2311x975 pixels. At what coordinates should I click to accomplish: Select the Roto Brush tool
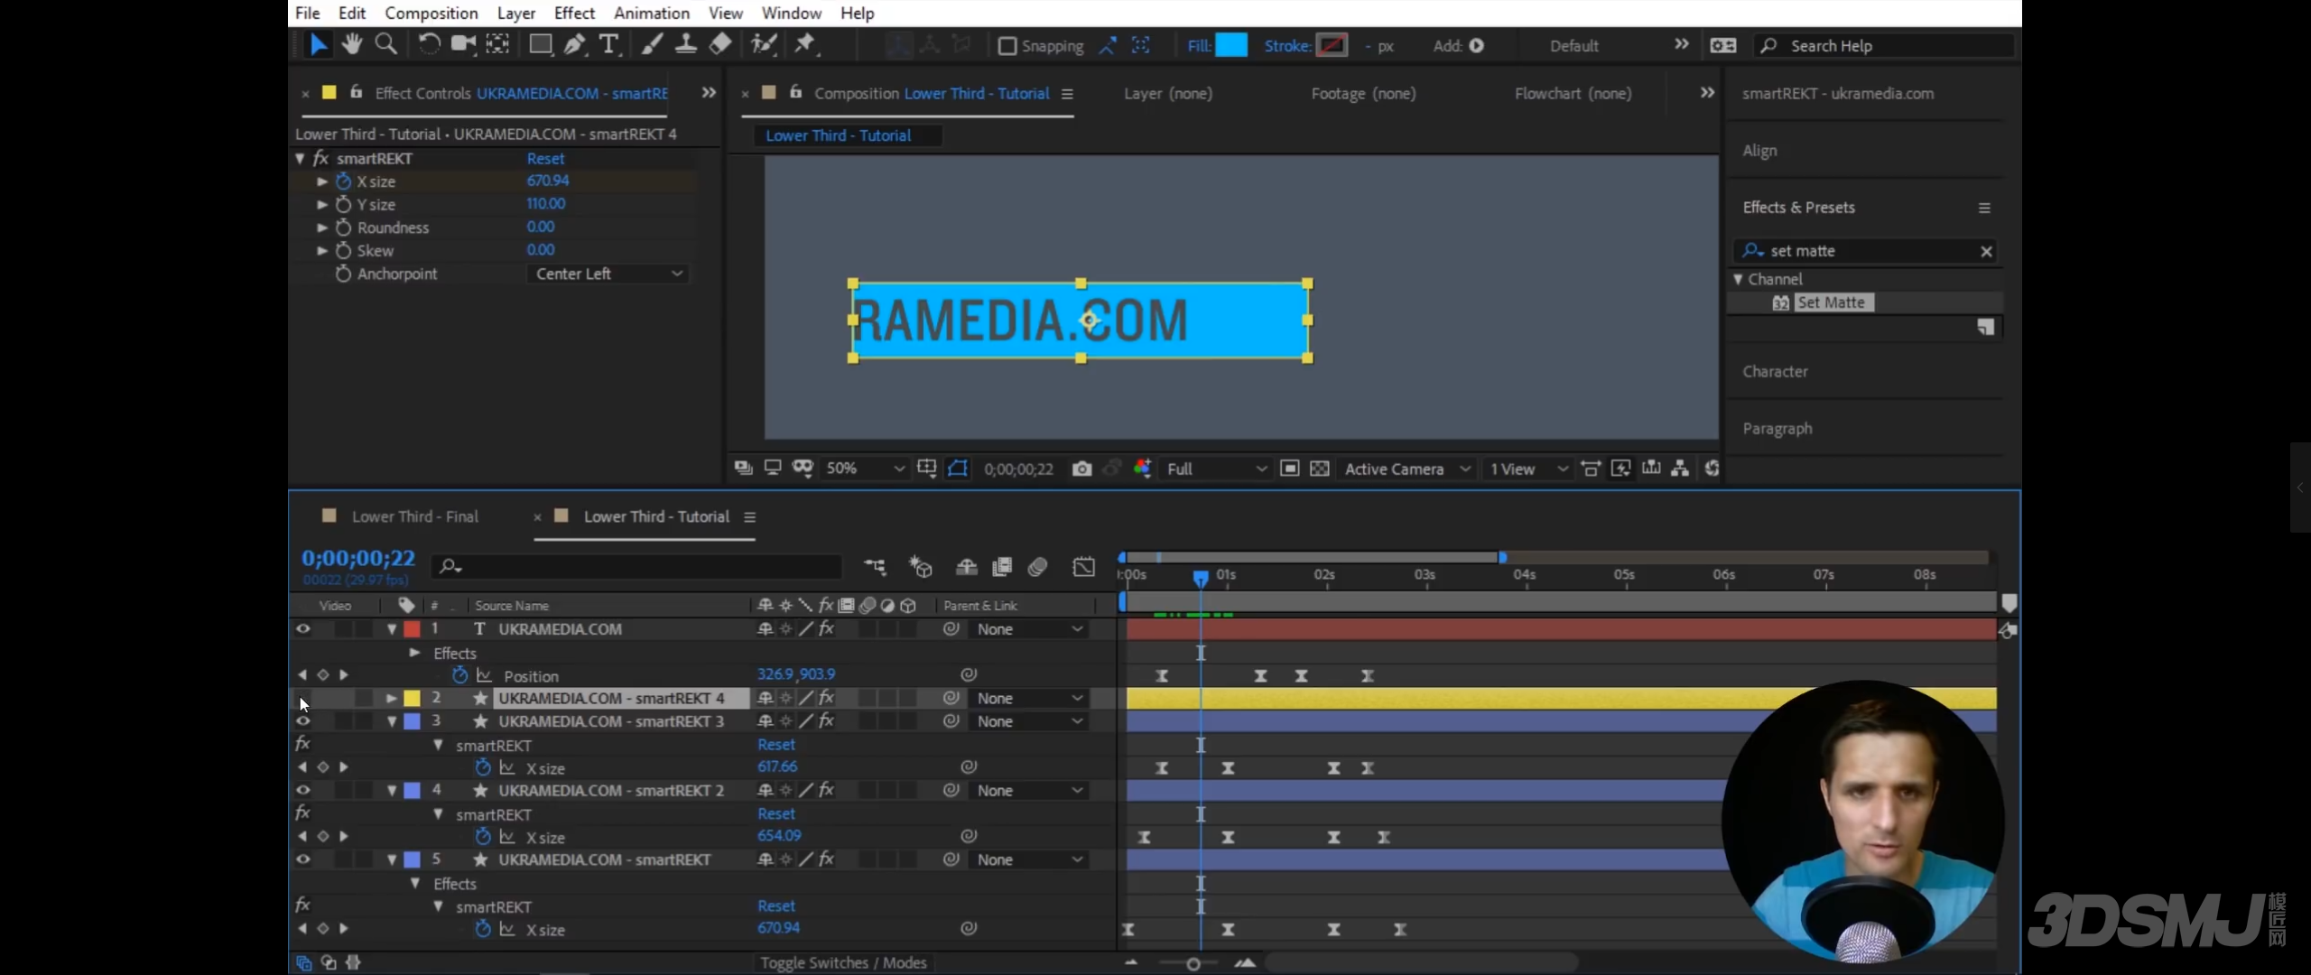click(764, 44)
